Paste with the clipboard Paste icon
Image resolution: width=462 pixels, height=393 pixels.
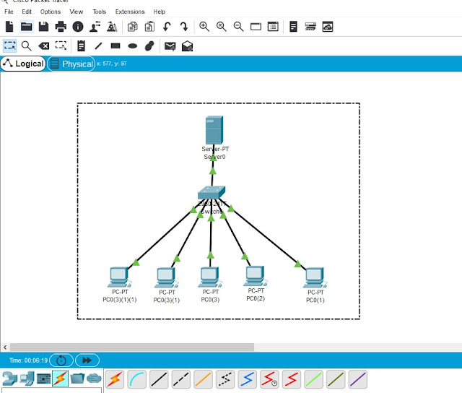[x=149, y=27]
